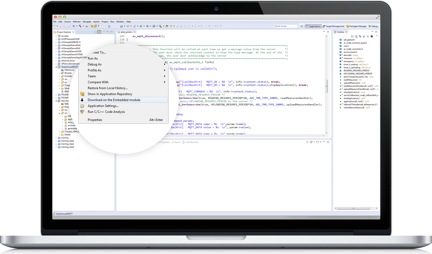
Task: Choose Download on the Embedded module
Action: coord(114,100)
